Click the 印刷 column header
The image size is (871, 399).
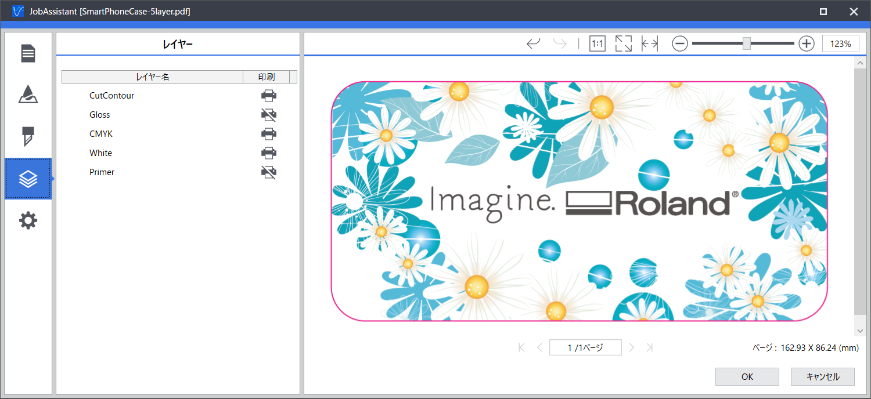pos(266,77)
